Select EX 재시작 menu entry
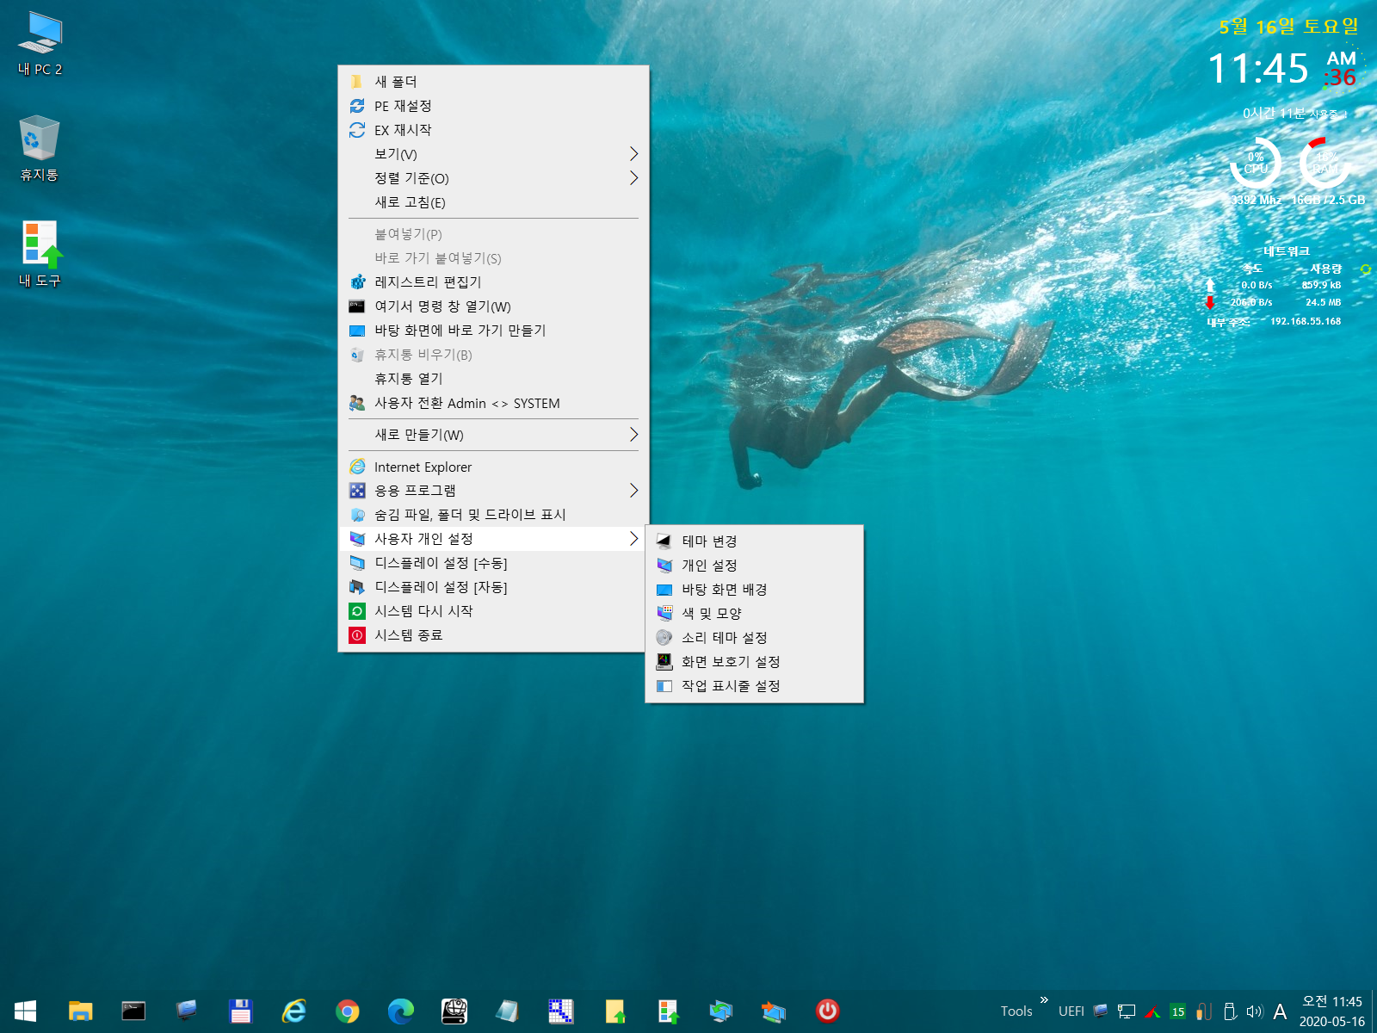This screenshot has height=1033, width=1377. pyautogui.click(x=493, y=130)
